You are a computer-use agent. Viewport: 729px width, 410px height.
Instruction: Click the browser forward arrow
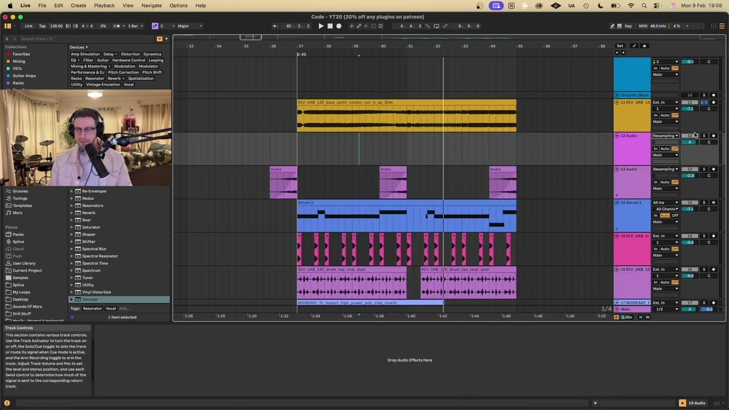[x=14, y=39]
